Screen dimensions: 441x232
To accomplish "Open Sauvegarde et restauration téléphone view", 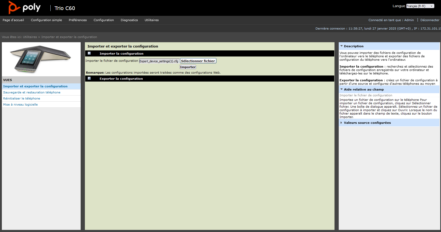I will (32, 92).
